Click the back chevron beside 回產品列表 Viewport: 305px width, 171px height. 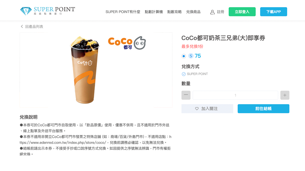[22, 26]
